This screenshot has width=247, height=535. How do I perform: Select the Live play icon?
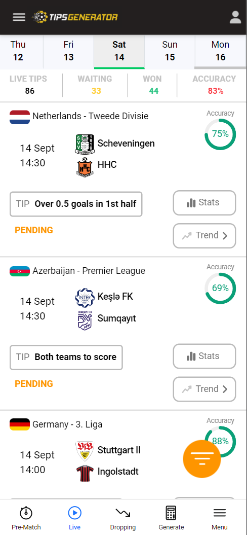74,513
